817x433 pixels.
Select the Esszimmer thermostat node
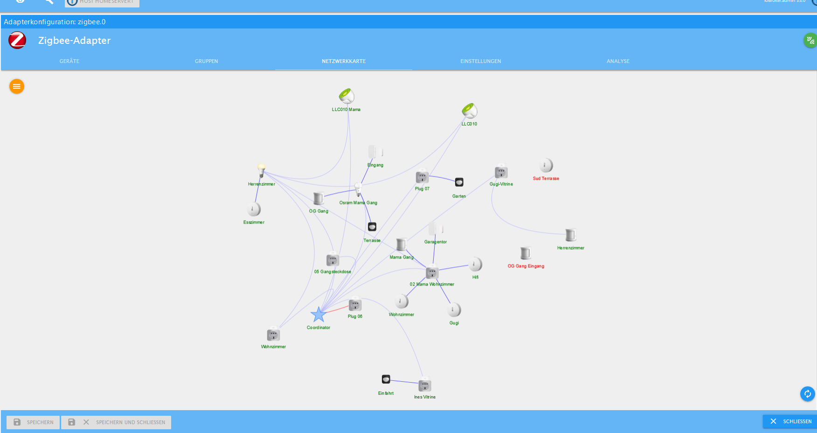[254, 209]
